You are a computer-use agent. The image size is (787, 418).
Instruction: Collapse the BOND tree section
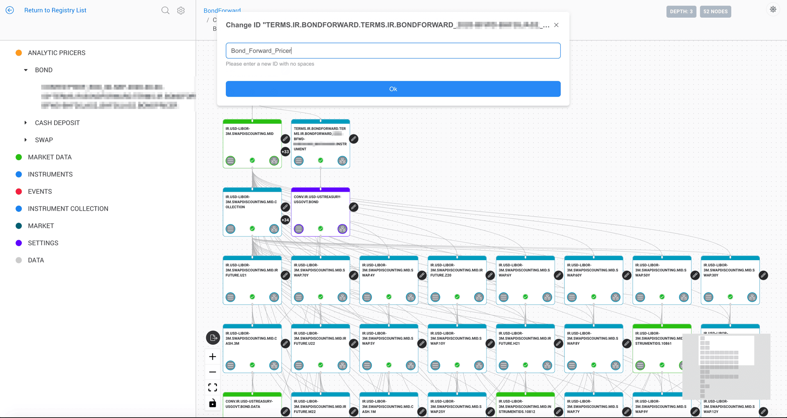click(25, 70)
